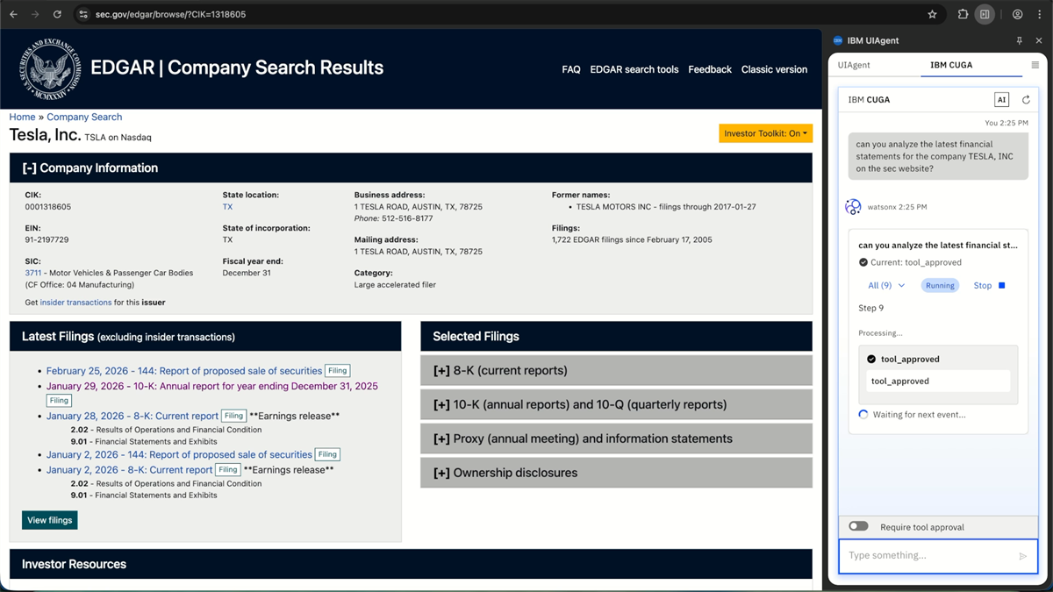Expand Ownership disclosures section

click(616, 473)
